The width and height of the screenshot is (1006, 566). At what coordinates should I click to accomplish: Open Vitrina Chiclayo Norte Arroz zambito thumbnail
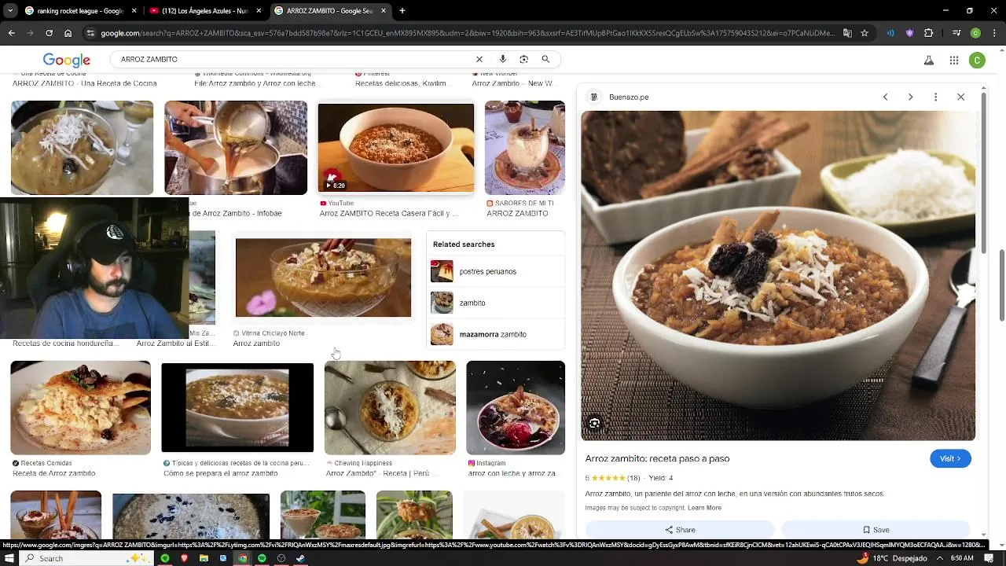[323, 278]
